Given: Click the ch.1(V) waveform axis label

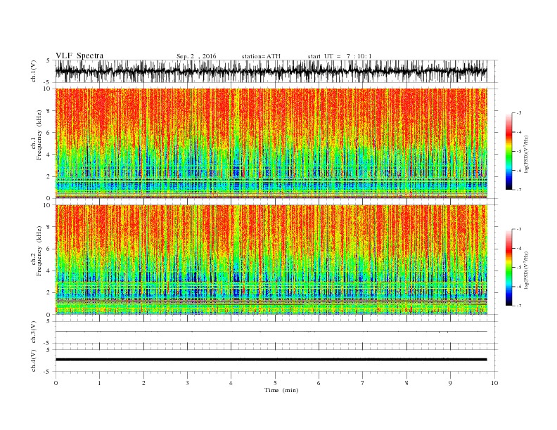Looking at the screenshot, I should (x=33, y=71).
